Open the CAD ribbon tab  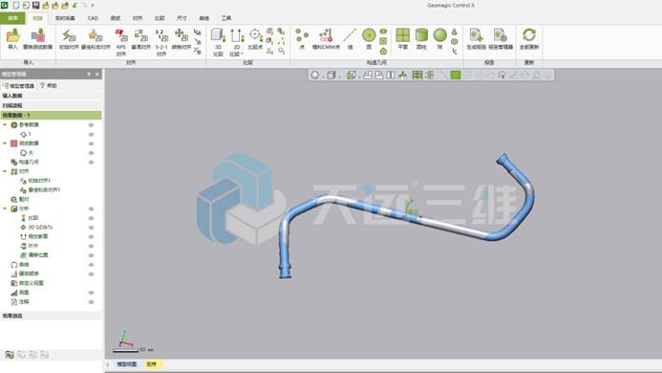click(93, 18)
